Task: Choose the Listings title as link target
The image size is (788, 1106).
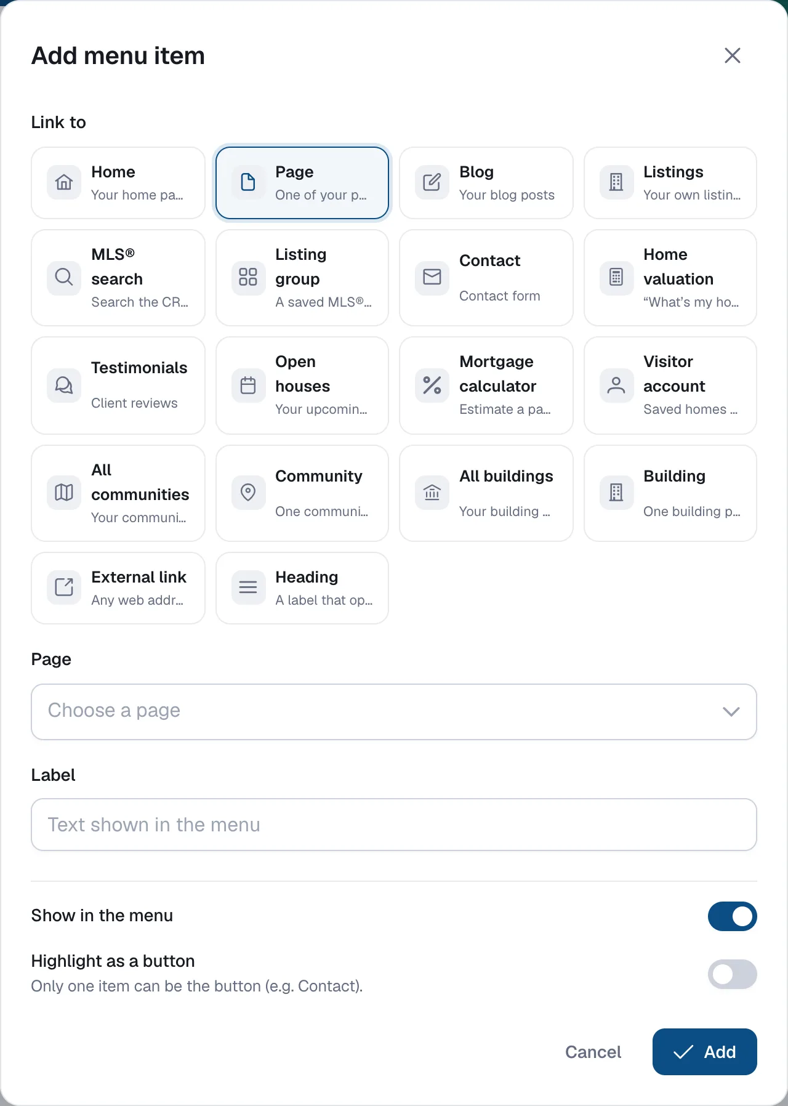Action: click(x=673, y=172)
